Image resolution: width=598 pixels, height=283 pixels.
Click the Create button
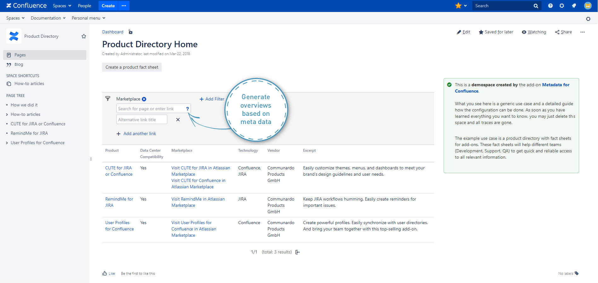[108, 6]
